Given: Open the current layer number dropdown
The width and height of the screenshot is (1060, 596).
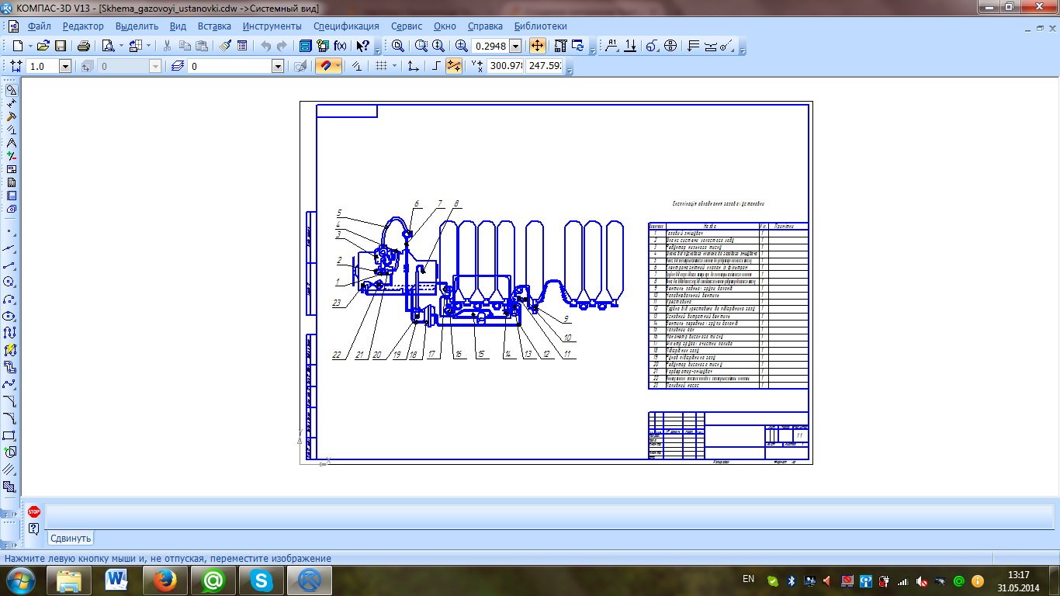Looking at the screenshot, I should tap(278, 67).
